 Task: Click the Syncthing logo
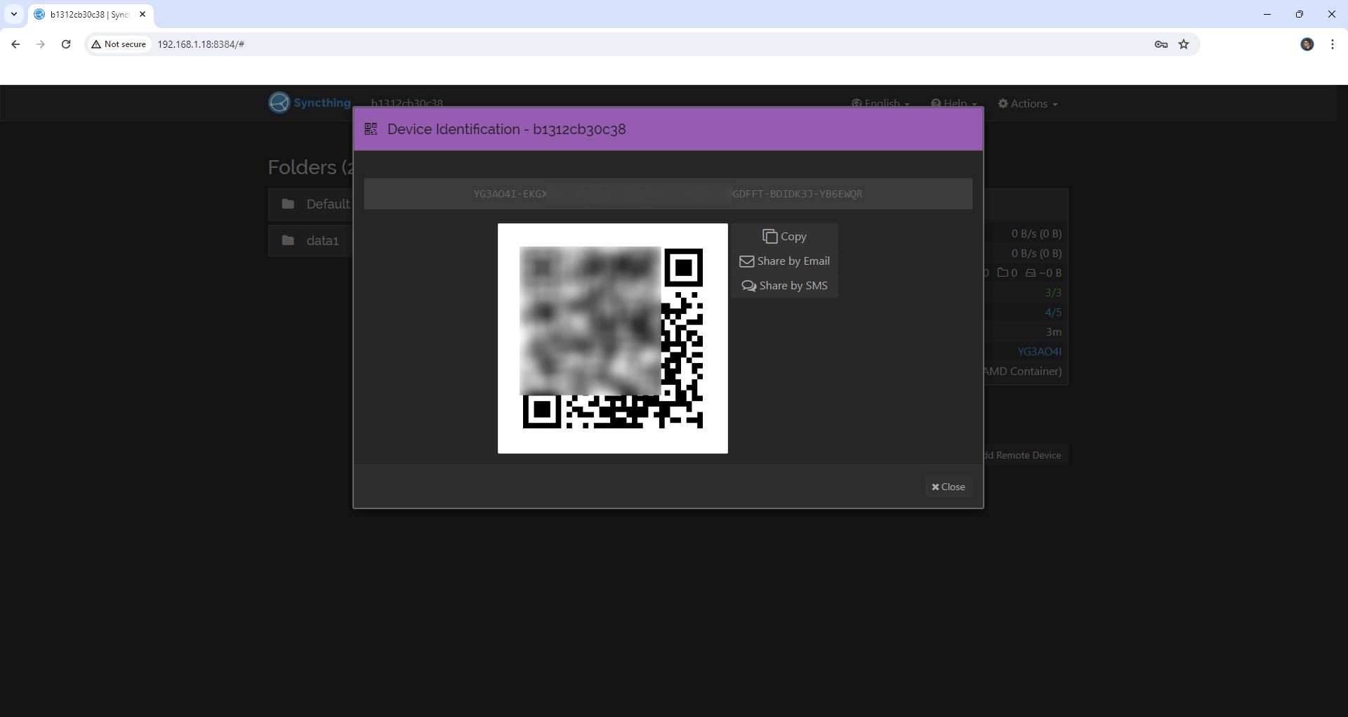click(310, 103)
